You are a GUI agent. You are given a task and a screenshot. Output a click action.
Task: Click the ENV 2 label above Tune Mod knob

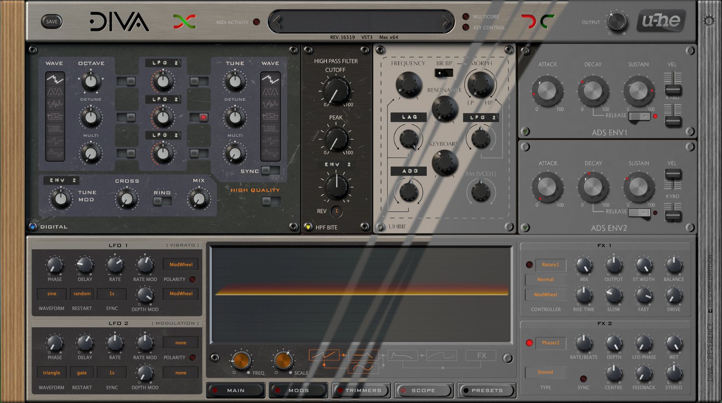click(x=62, y=180)
